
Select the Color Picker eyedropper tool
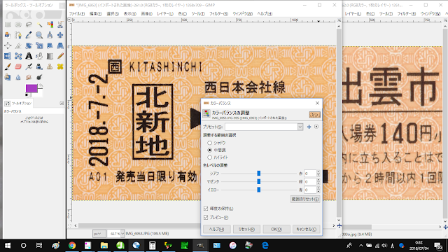29,35
